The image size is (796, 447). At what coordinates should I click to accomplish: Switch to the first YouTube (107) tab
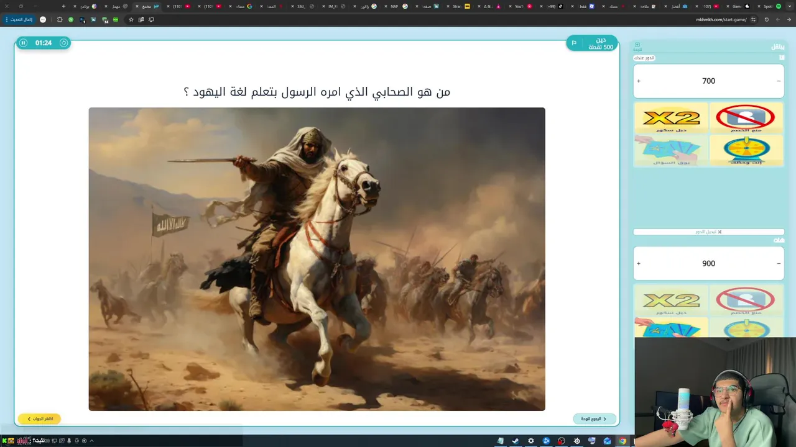point(706,6)
